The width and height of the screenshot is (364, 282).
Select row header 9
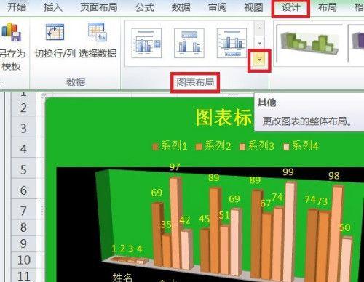pyautogui.click(x=23, y=243)
